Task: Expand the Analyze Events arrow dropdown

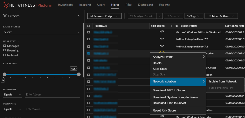Action: 159,16
